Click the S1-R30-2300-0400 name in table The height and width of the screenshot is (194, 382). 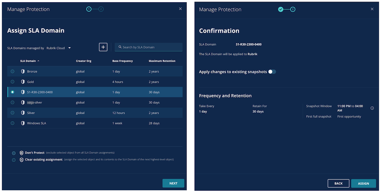(x=40, y=92)
